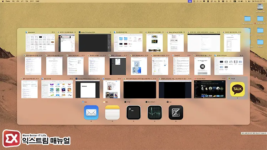Click the 'ChatGPT' tile title text
267x150 pixels.
tap(177, 55)
